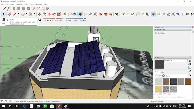Open the Camera menu
194x109 pixels.
pyautogui.click(x=19, y=5)
